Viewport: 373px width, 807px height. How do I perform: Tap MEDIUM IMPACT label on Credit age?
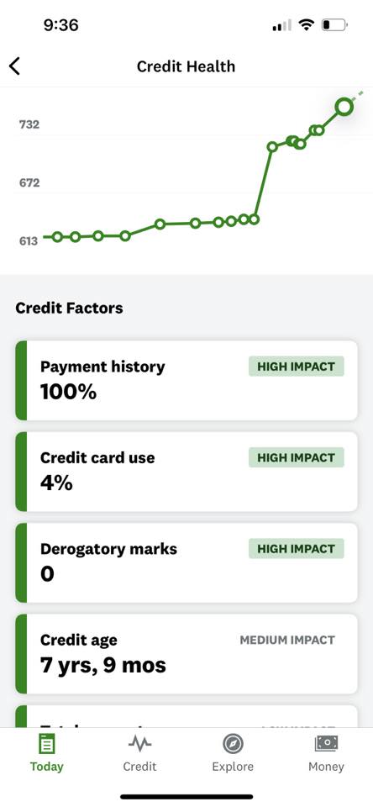tap(287, 641)
